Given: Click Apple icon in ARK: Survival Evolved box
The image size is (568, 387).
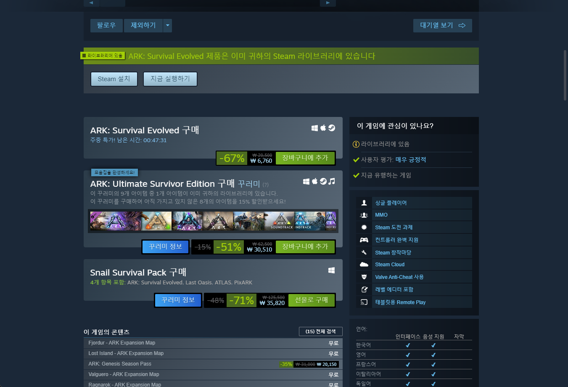Looking at the screenshot, I should [323, 128].
